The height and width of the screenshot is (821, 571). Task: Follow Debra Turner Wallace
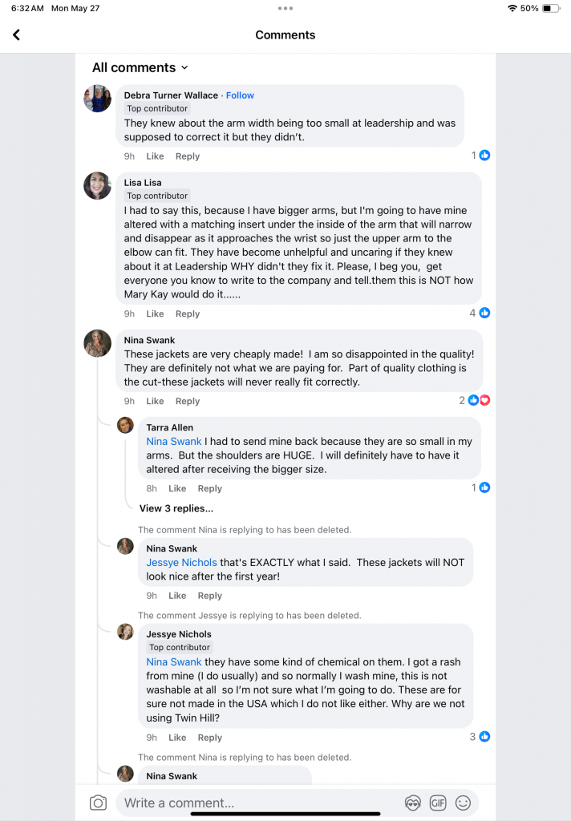pyautogui.click(x=240, y=95)
